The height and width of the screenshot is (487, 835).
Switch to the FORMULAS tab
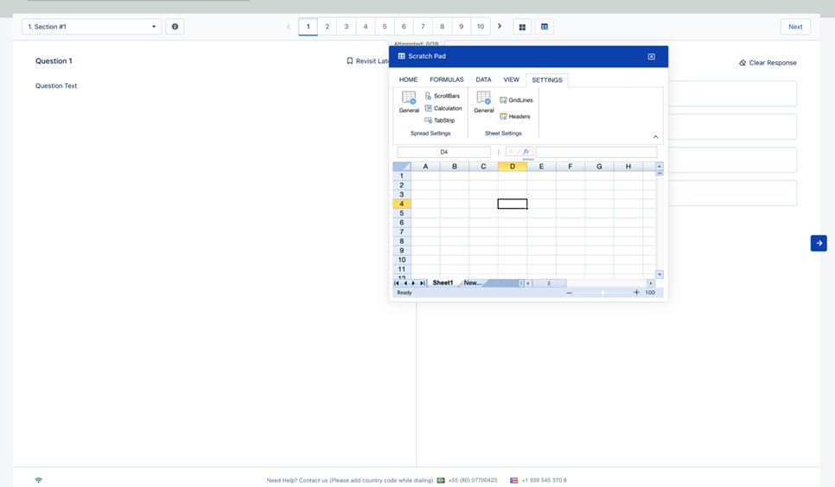click(446, 79)
